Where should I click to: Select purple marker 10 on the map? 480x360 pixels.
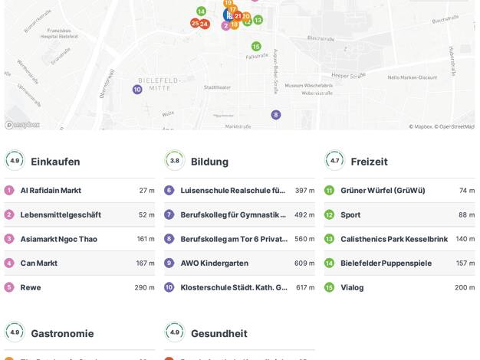[x=137, y=90]
